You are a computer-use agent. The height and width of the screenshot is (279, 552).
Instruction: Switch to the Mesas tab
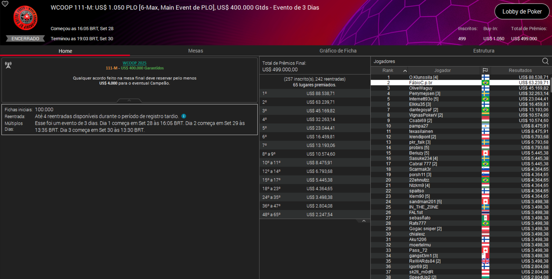click(195, 51)
